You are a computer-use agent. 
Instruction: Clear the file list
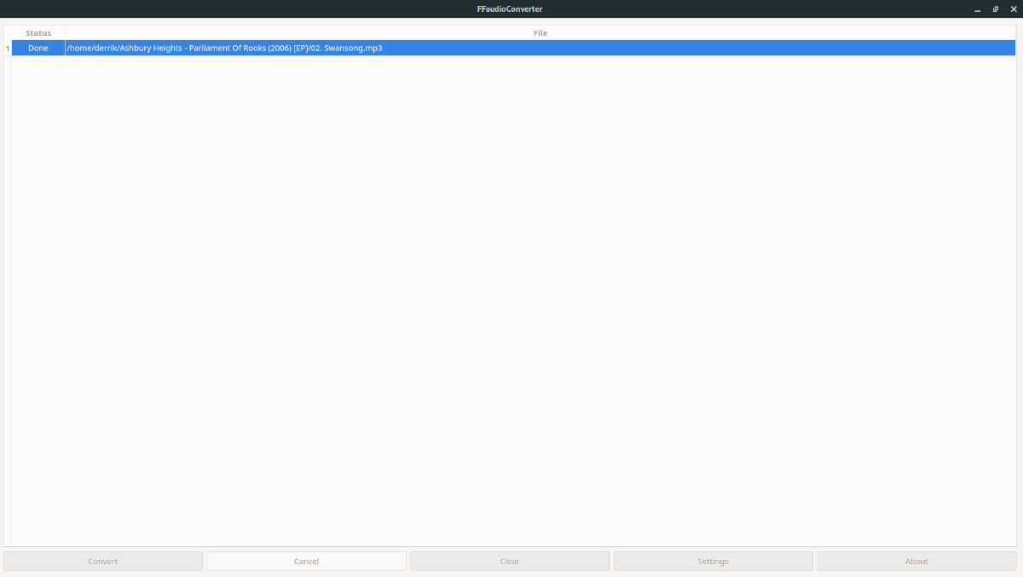509,561
